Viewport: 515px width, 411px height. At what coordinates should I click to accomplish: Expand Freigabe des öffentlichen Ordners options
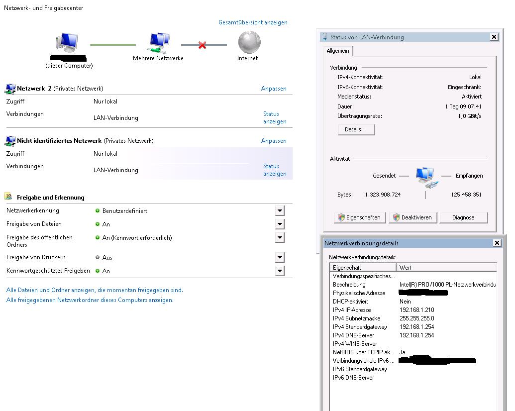coord(280,237)
